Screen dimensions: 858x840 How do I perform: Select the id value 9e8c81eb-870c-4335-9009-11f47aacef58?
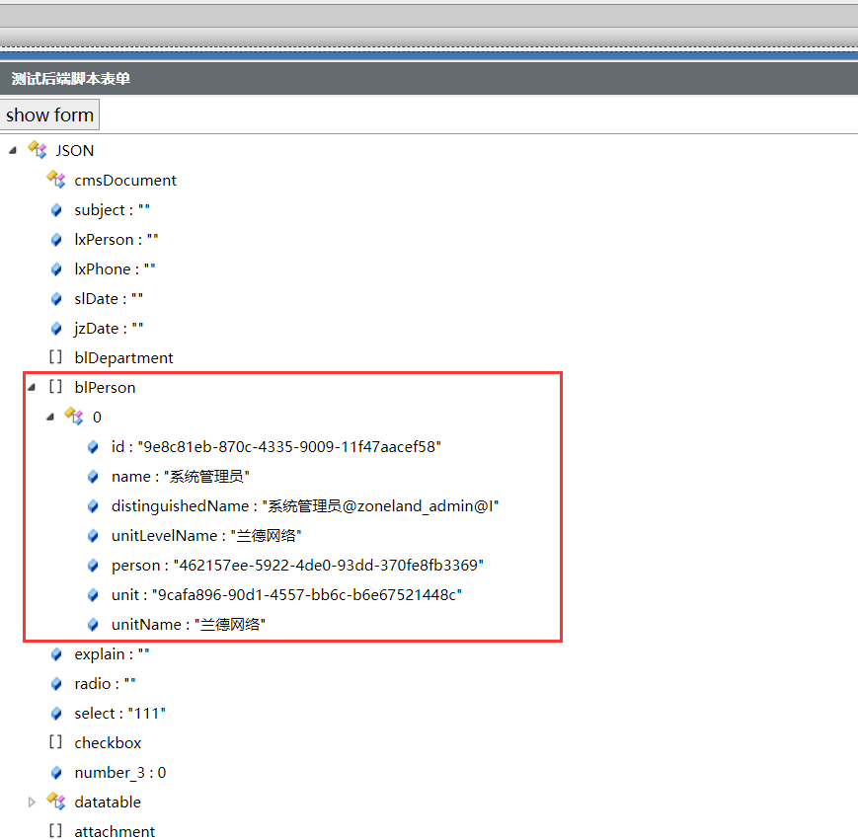click(289, 447)
